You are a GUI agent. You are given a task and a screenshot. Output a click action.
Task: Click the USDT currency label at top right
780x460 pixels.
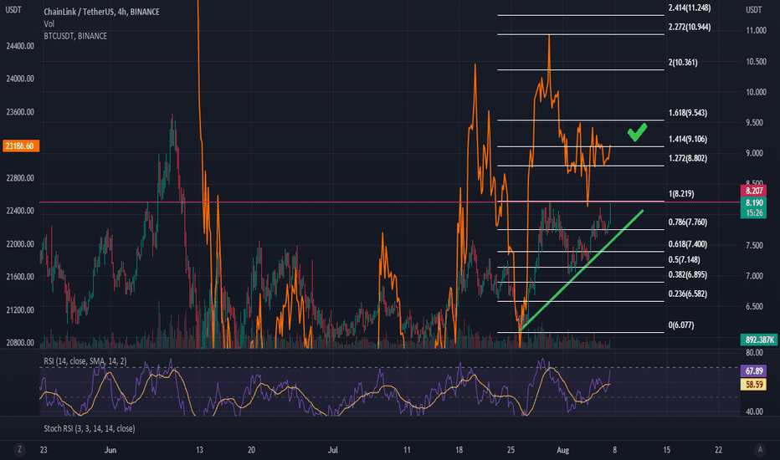pyautogui.click(x=753, y=9)
